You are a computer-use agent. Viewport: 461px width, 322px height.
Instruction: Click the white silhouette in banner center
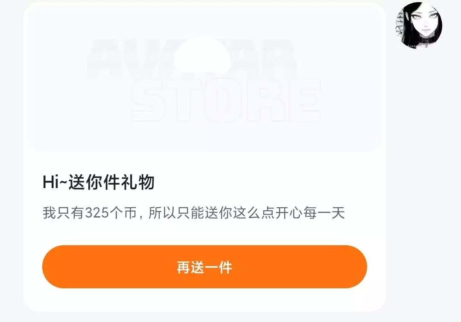click(x=202, y=55)
